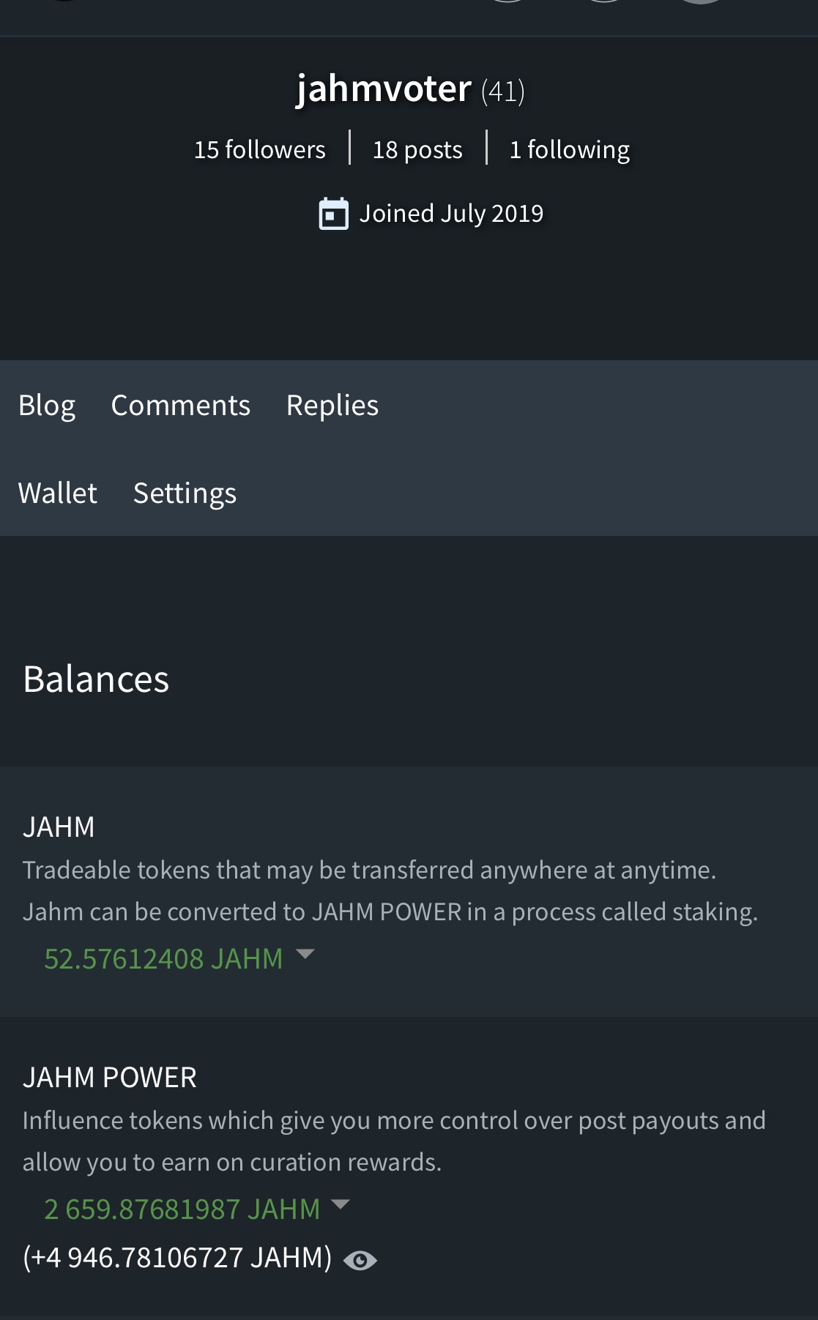Click the JAHM POWER heading

coord(110,1077)
